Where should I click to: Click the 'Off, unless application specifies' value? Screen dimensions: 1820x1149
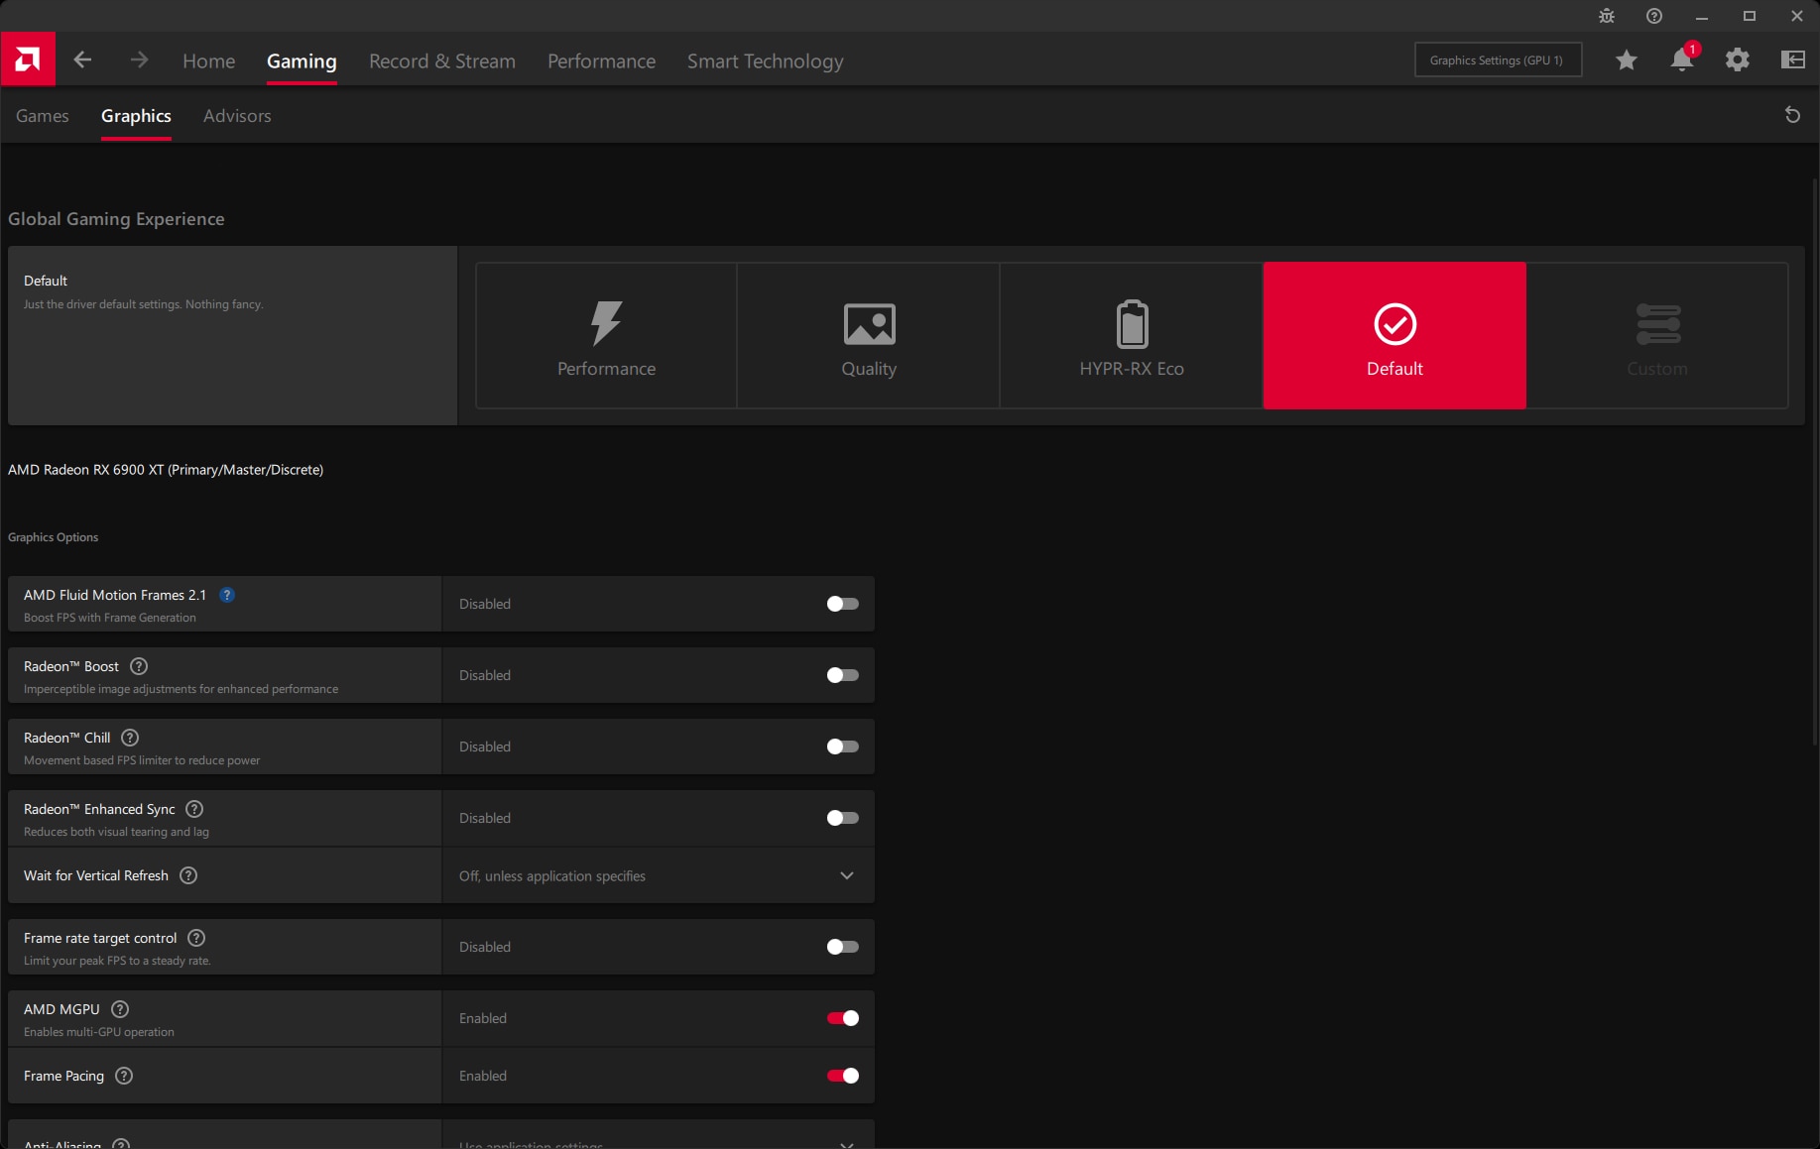coord(552,876)
